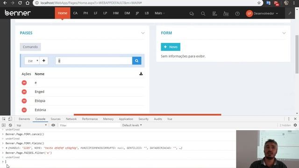
Task: Open the LB menu item
Action: 147,13
